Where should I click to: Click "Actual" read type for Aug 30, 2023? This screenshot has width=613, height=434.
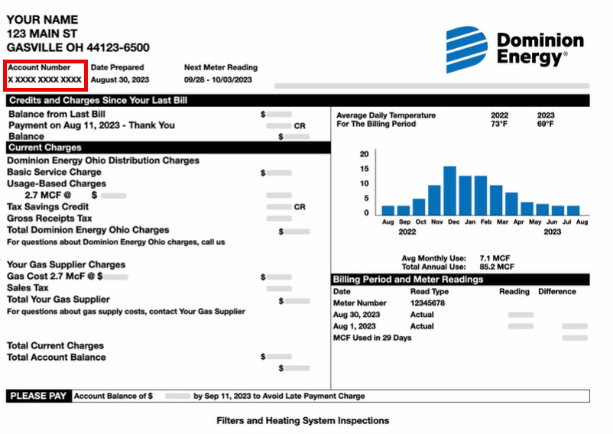pos(422,315)
